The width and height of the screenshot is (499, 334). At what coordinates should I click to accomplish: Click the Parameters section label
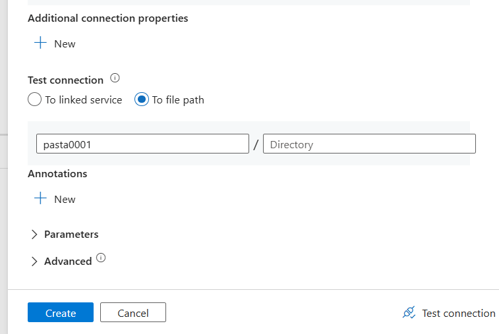tap(71, 235)
